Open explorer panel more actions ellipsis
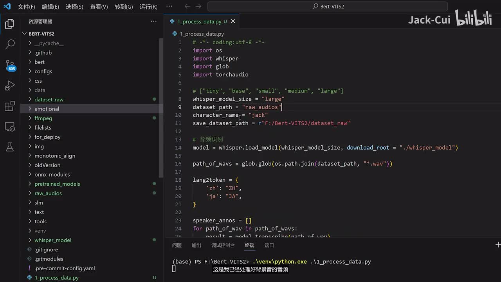Image resolution: width=501 pixels, height=282 pixels. tap(153, 22)
